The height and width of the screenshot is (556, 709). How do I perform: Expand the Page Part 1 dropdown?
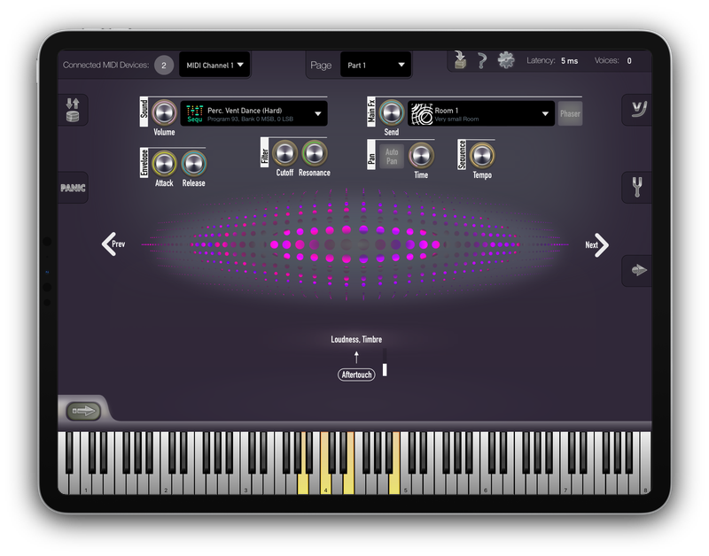(x=376, y=65)
